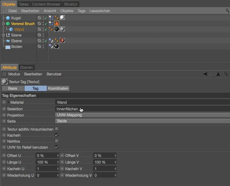Click the Selektion field with Innenflächen
The height and width of the screenshot is (186, 230).
pyautogui.click(x=142, y=109)
